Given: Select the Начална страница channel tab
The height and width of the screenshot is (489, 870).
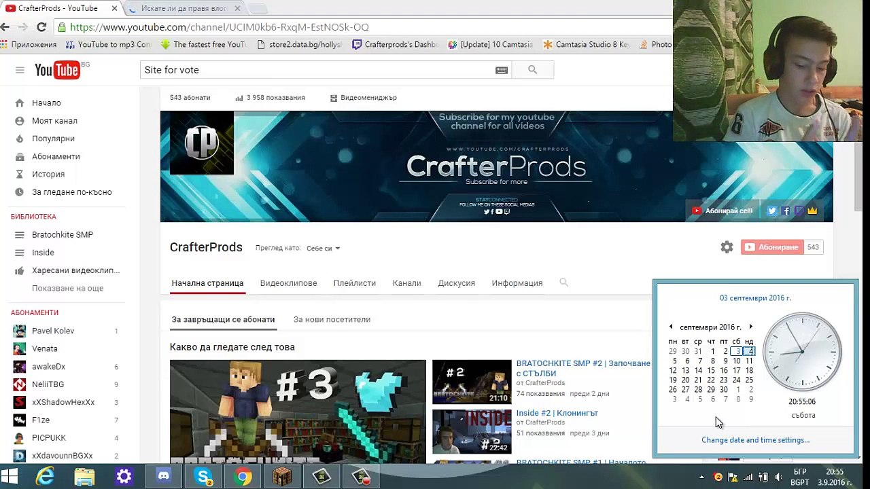Looking at the screenshot, I should coord(207,283).
